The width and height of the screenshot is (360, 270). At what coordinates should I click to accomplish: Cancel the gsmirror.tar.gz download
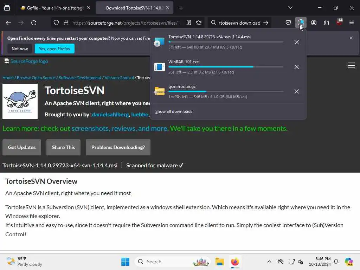[x=297, y=91]
